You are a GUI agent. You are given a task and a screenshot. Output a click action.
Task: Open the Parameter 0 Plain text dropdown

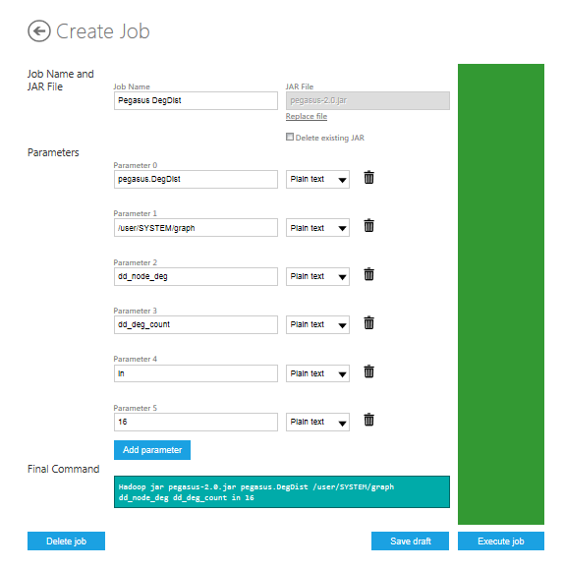(x=317, y=179)
